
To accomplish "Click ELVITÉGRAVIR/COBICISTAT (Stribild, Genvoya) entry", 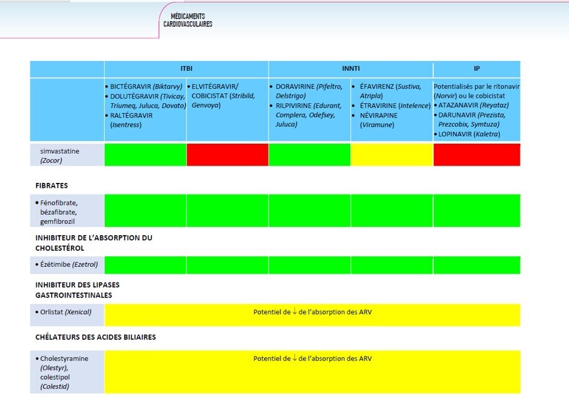I will (x=223, y=96).
